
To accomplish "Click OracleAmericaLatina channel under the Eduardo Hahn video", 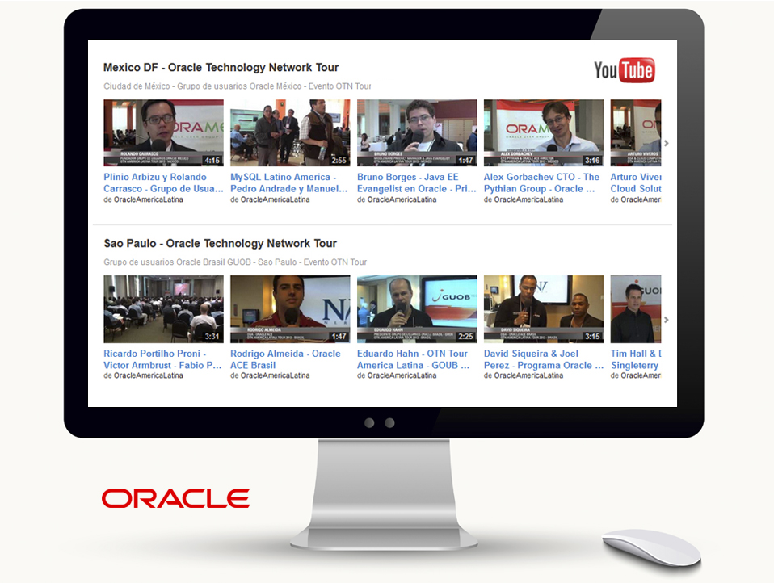I will (x=402, y=375).
